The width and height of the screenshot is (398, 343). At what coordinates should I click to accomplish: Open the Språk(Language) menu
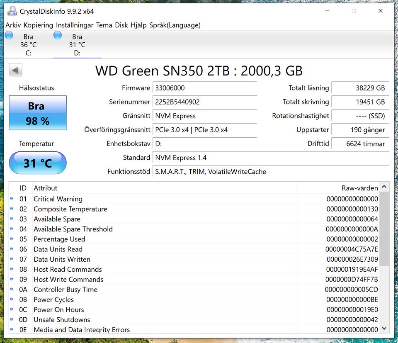click(175, 25)
